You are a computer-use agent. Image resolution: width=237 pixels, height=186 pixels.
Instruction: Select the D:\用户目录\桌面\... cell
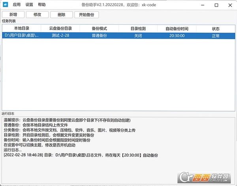click(x=21, y=35)
